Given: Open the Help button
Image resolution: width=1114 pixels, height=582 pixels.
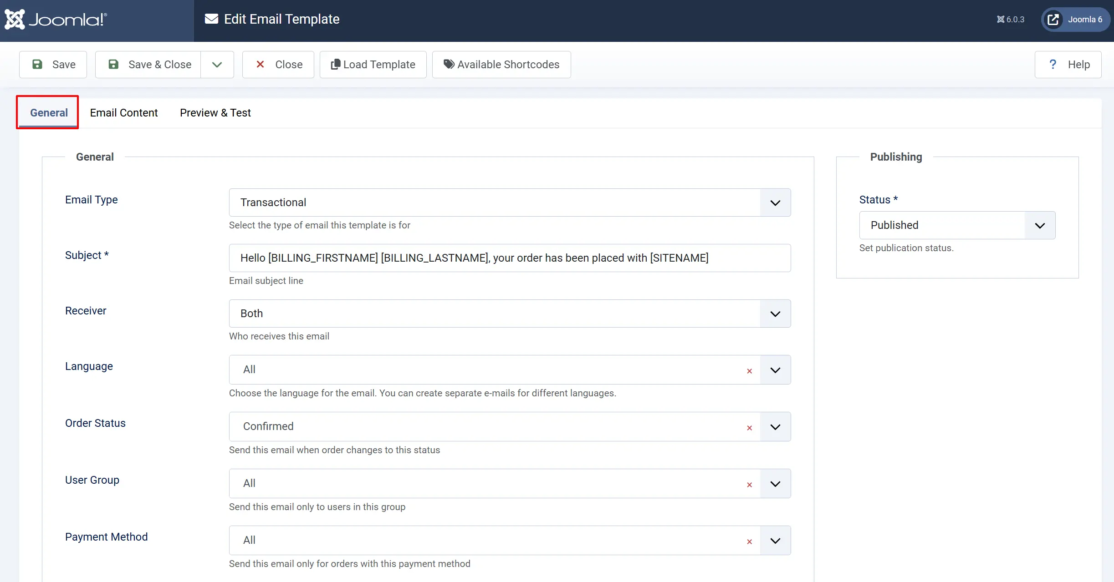Looking at the screenshot, I should [x=1068, y=65].
